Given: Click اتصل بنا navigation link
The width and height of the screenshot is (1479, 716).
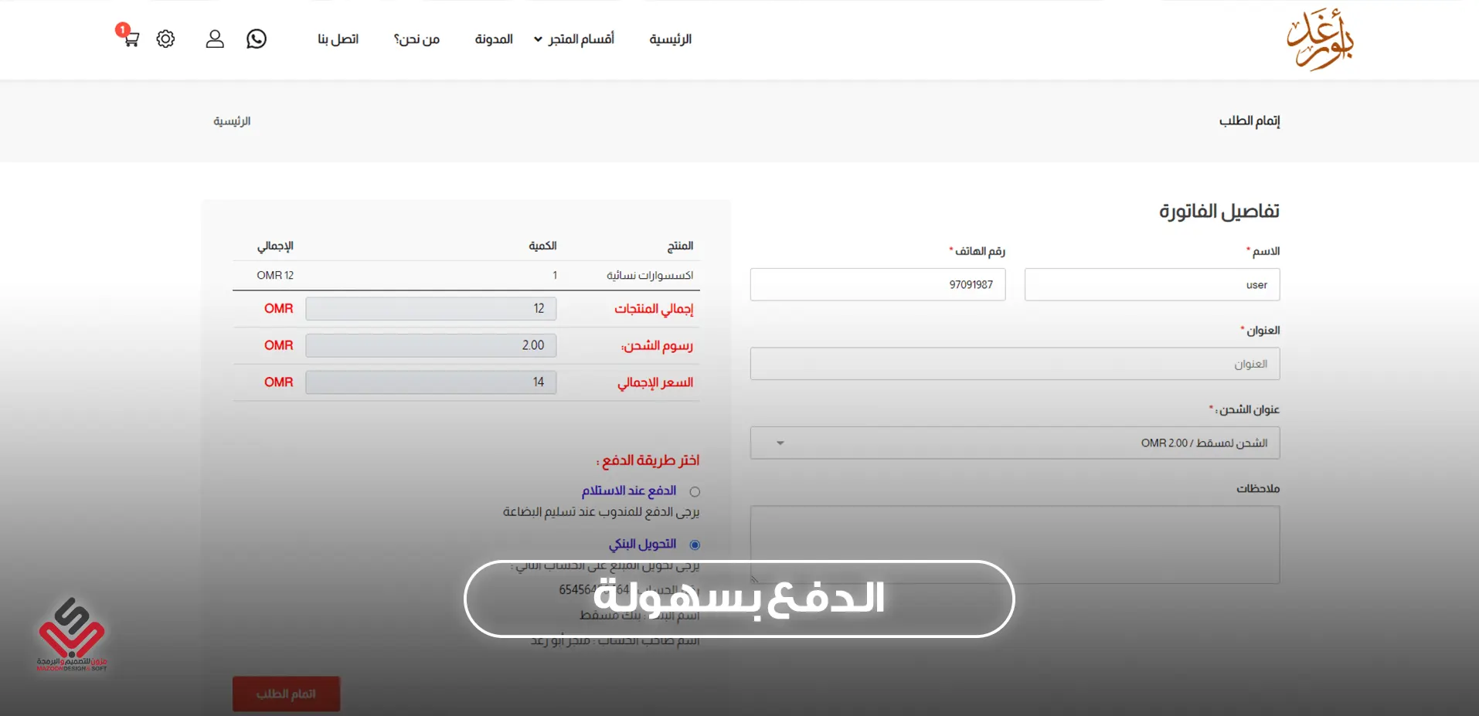Looking at the screenshot, I should 338,39.
